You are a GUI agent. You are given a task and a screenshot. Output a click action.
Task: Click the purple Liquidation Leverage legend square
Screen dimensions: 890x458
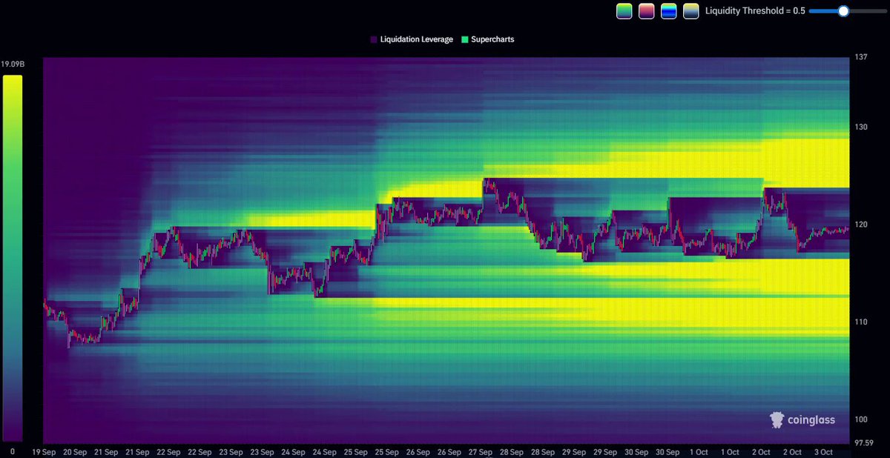(x=373, y=39)
